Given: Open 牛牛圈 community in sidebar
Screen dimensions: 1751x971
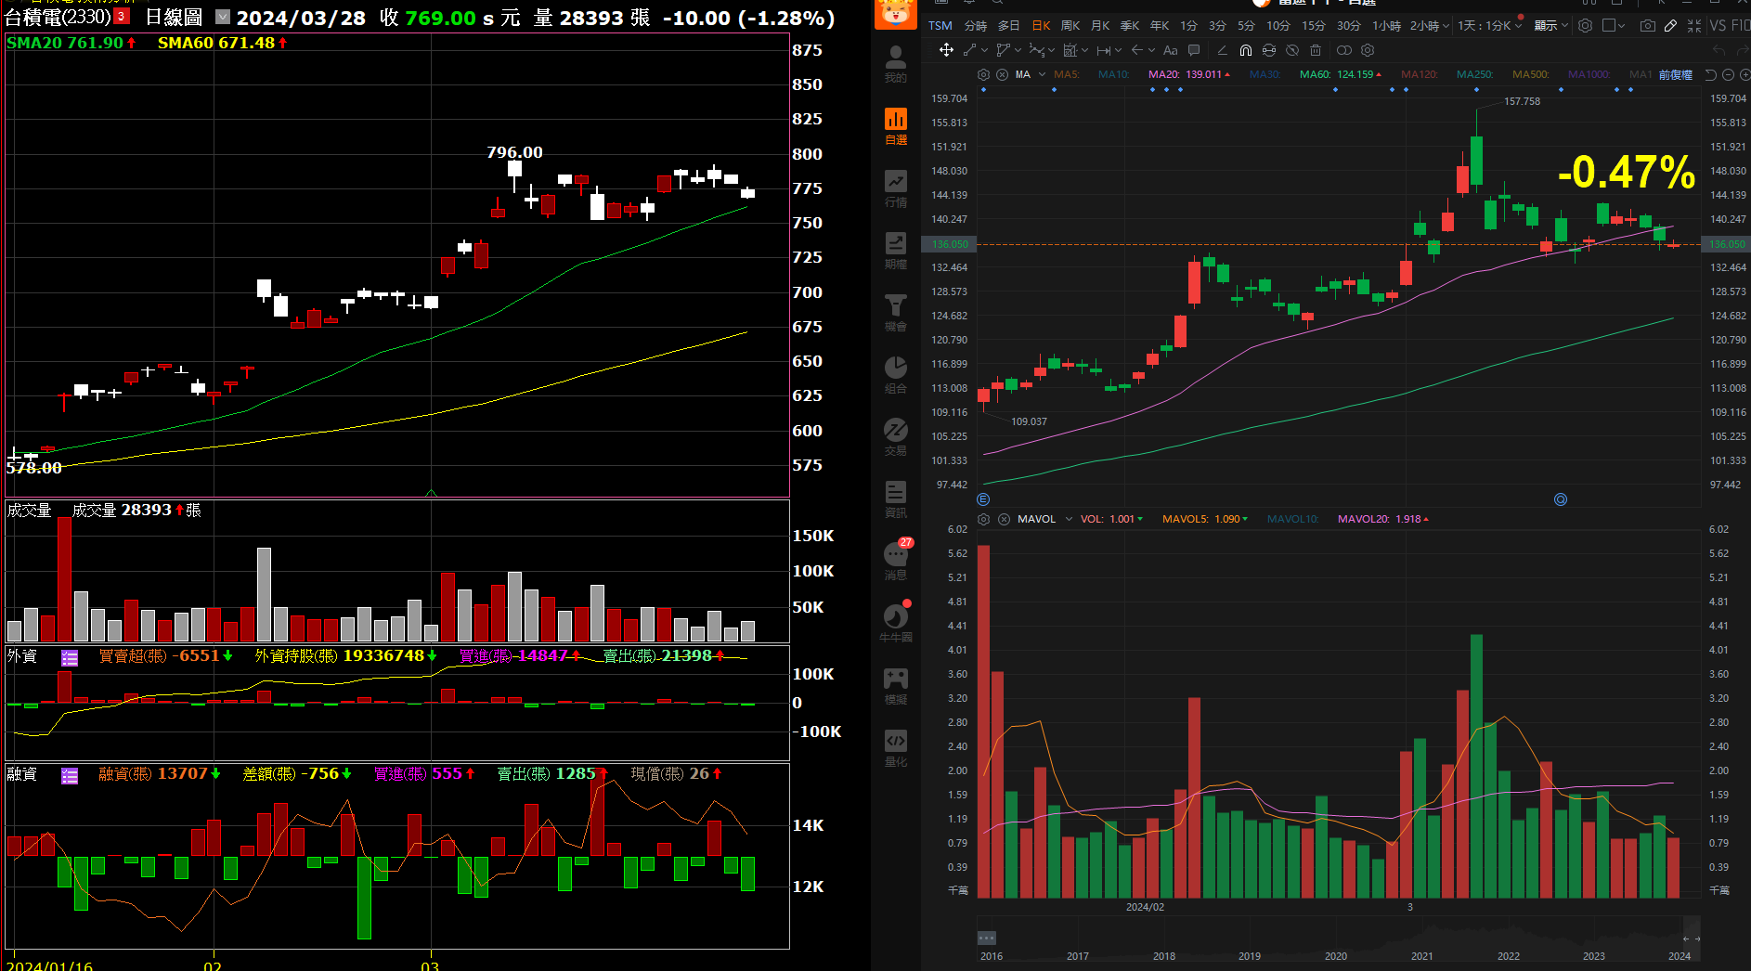Looking at the screenshot, I should 896,624.
